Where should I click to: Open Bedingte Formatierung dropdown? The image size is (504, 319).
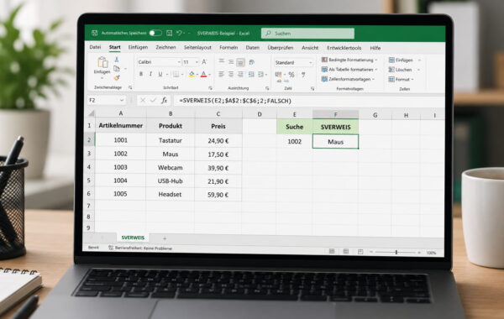(x=349, y=60)
